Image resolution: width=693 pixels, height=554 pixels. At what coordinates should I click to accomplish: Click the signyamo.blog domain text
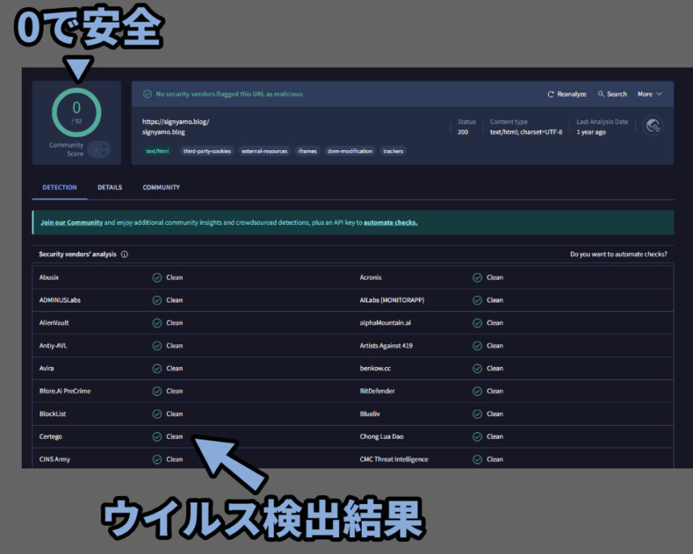(164, 132)
